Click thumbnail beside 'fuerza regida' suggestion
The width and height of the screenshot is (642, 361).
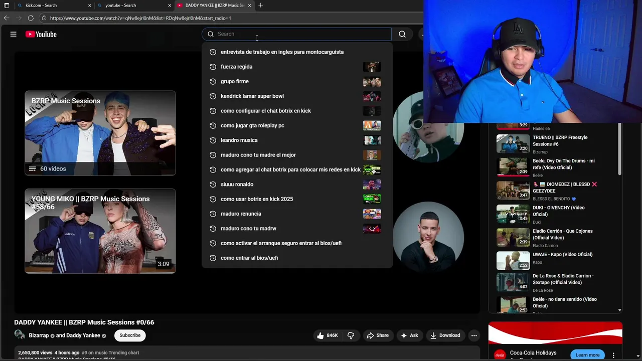(x=372, y=67)
